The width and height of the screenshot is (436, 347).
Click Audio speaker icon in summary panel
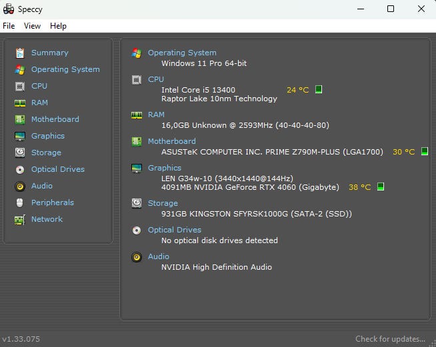[137, 257]
